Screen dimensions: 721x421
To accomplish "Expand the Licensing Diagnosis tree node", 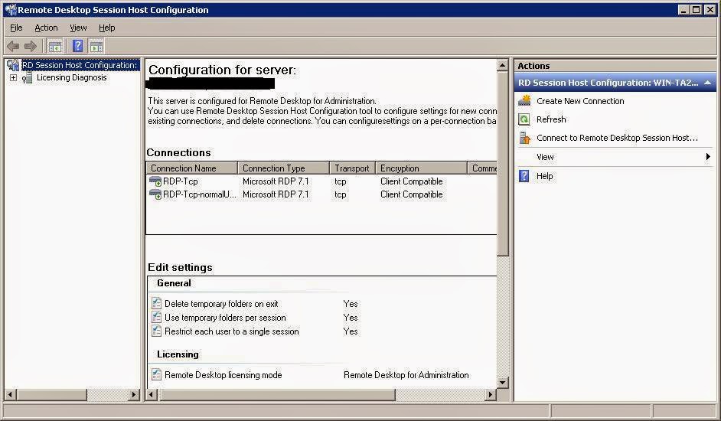I will click(13, 78).
